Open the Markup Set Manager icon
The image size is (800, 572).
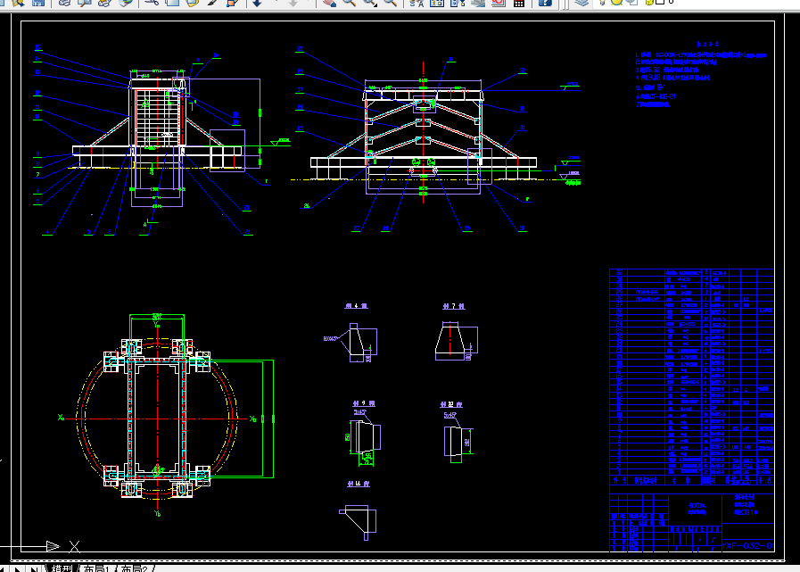pyautogui.click(x=499, y=3)
